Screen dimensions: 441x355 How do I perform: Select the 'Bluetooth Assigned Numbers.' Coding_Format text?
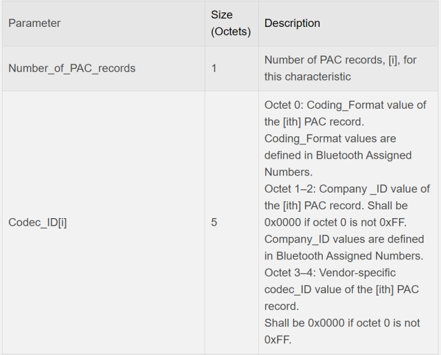pyautogui.click(x=338, y=164)
